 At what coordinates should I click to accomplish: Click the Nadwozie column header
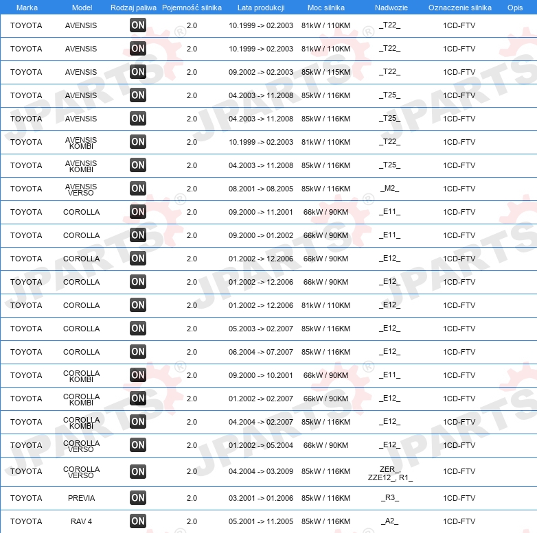(x=391, y=8)
